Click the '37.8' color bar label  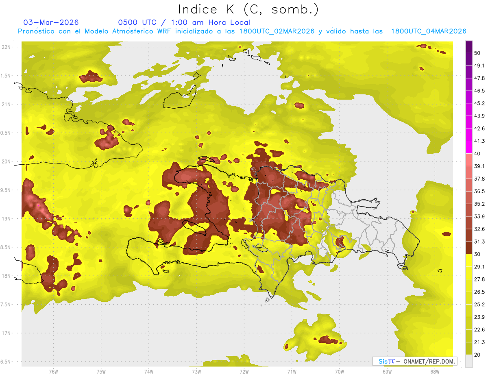[479, 179]
